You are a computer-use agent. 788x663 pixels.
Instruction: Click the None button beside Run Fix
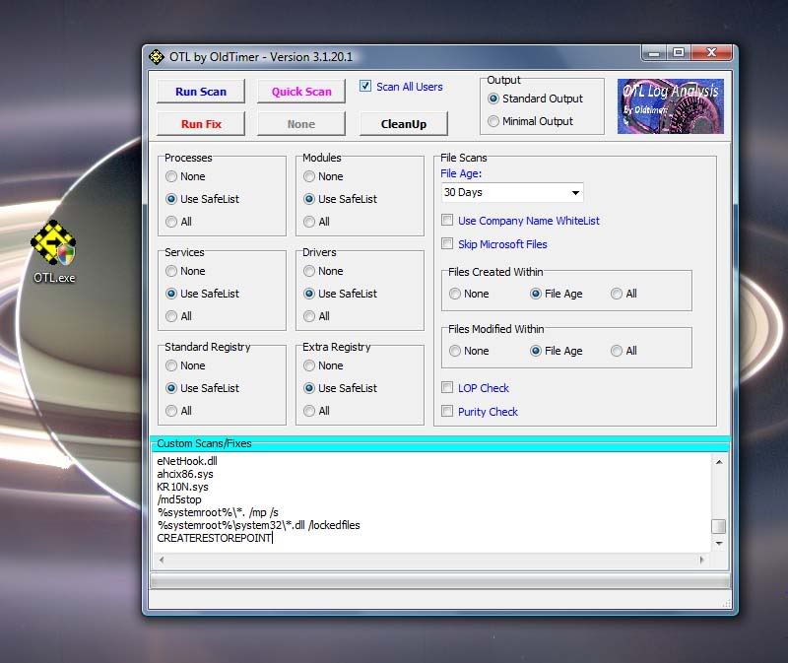coord(301,124)
